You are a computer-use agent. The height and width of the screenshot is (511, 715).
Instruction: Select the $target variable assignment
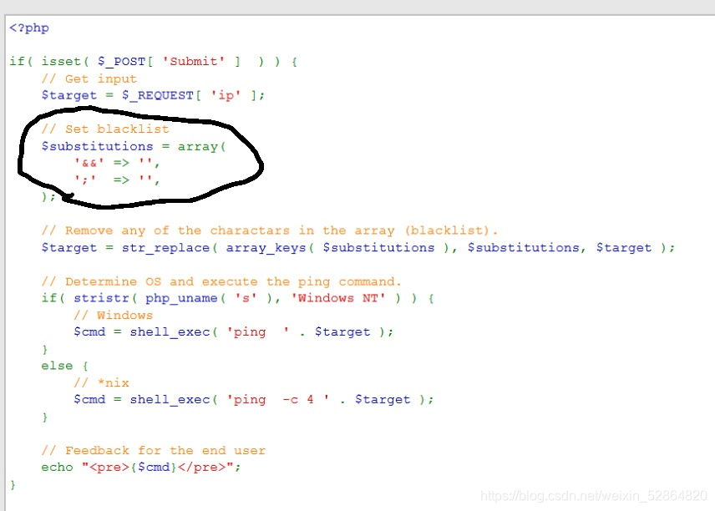pos(68,94)
